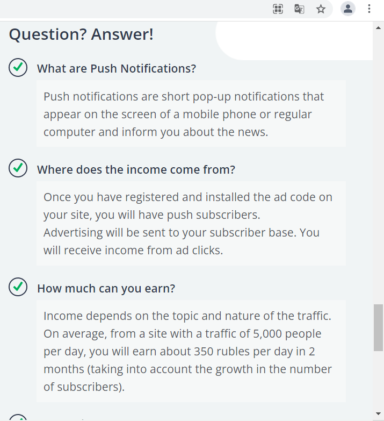The height and width of the screenshot is (421, 384).
Task: Click the vertical scrollbar thumb
Action: point(379,327)
